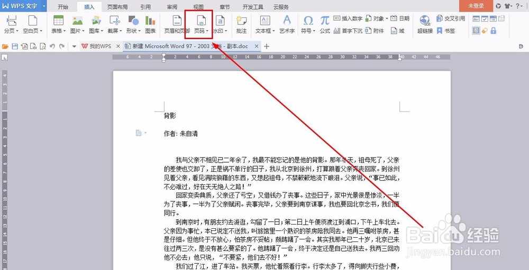Image resolution: width=529 pixels, height=270 pixels.
Task: Redo the last action
Action: pyautogui.click(x=62, y=46)
